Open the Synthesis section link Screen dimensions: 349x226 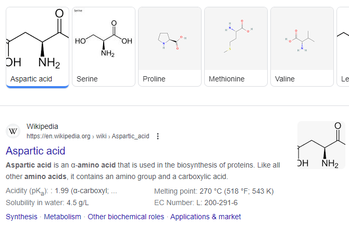(21, 217)
